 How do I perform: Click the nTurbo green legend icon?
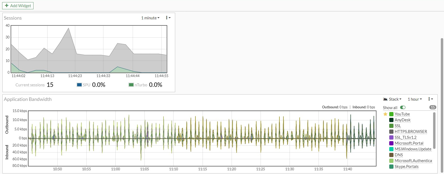coord(131,85)
